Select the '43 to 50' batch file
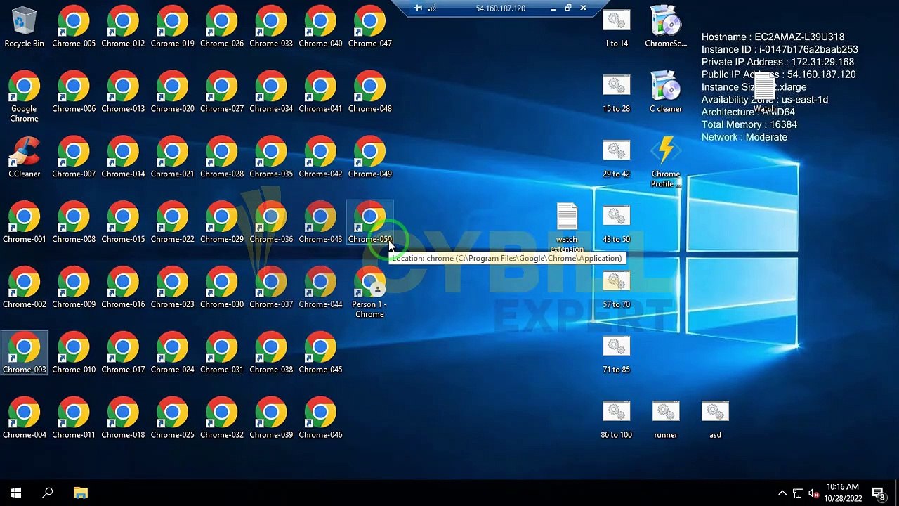The image size is (899, 506). (616, 224)
